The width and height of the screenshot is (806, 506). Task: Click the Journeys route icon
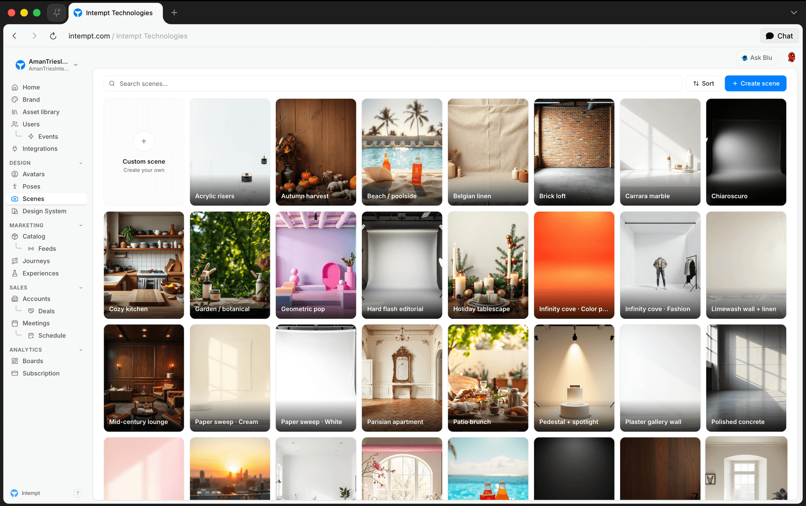pyautogui.click(x=15, y=261)
